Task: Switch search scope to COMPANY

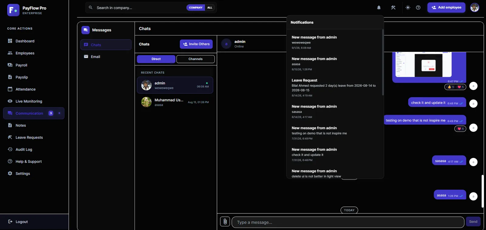Action: point(196,8)
